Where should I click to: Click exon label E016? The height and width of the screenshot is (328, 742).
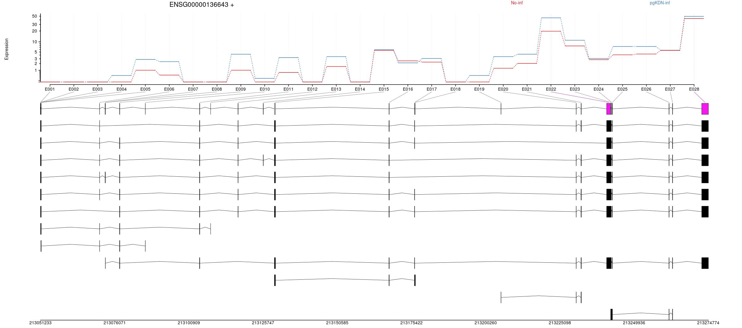coord(408,89)
